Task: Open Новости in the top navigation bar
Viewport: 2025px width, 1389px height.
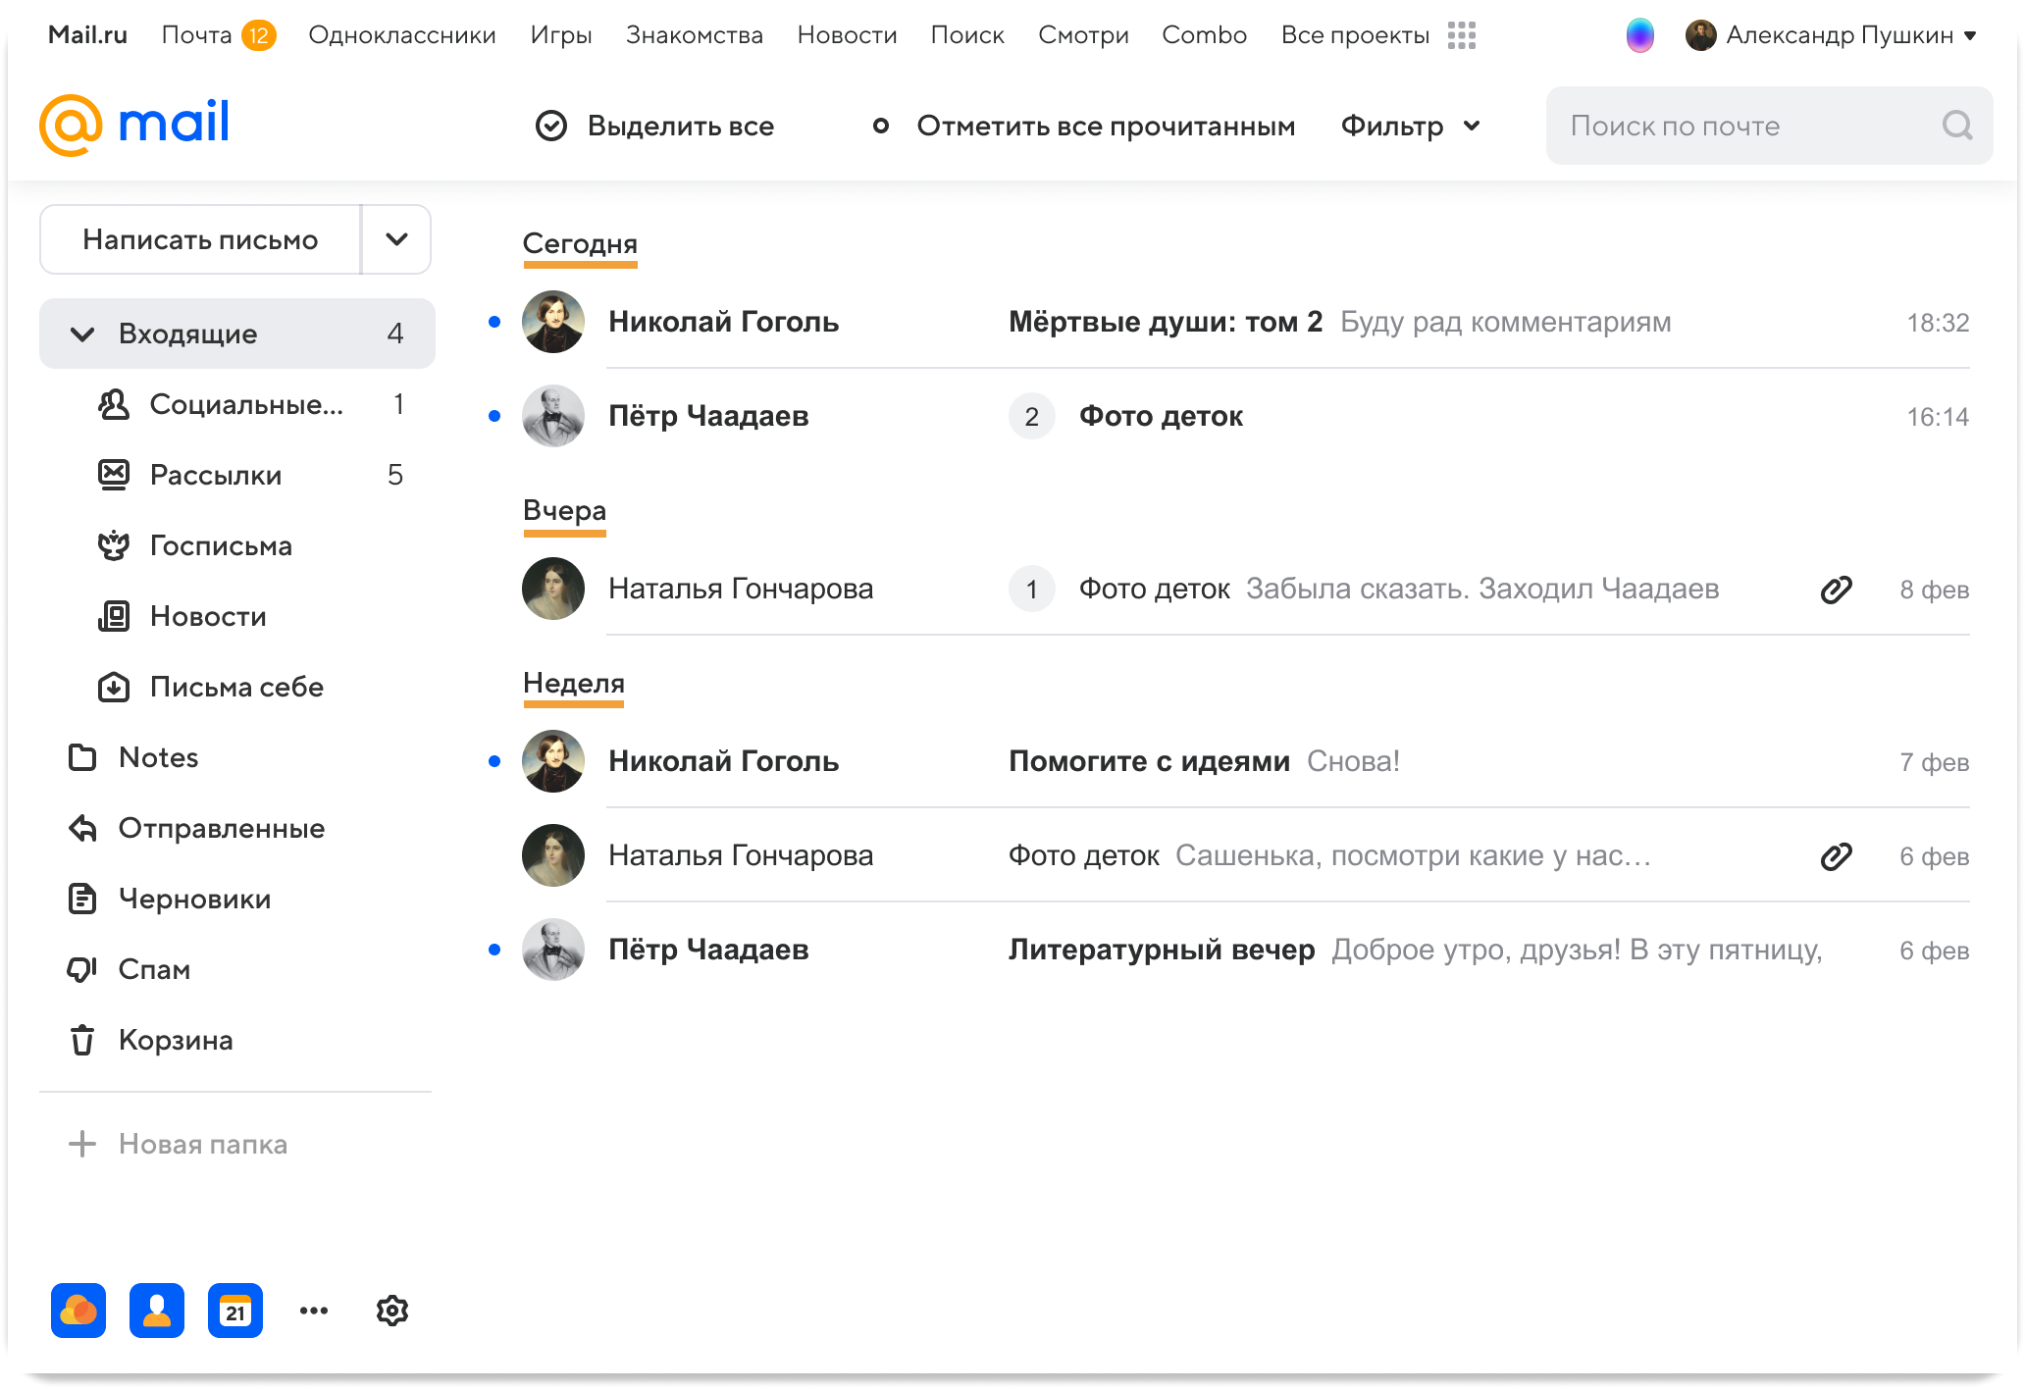Action: pos(847,35)
